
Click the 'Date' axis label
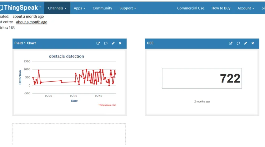tap(74, 101)
